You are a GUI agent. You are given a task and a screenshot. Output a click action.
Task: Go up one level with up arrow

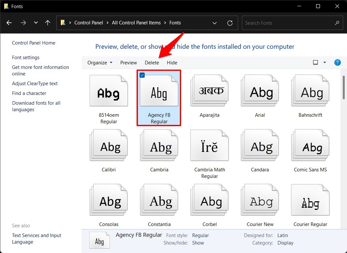tap(47, 23)
